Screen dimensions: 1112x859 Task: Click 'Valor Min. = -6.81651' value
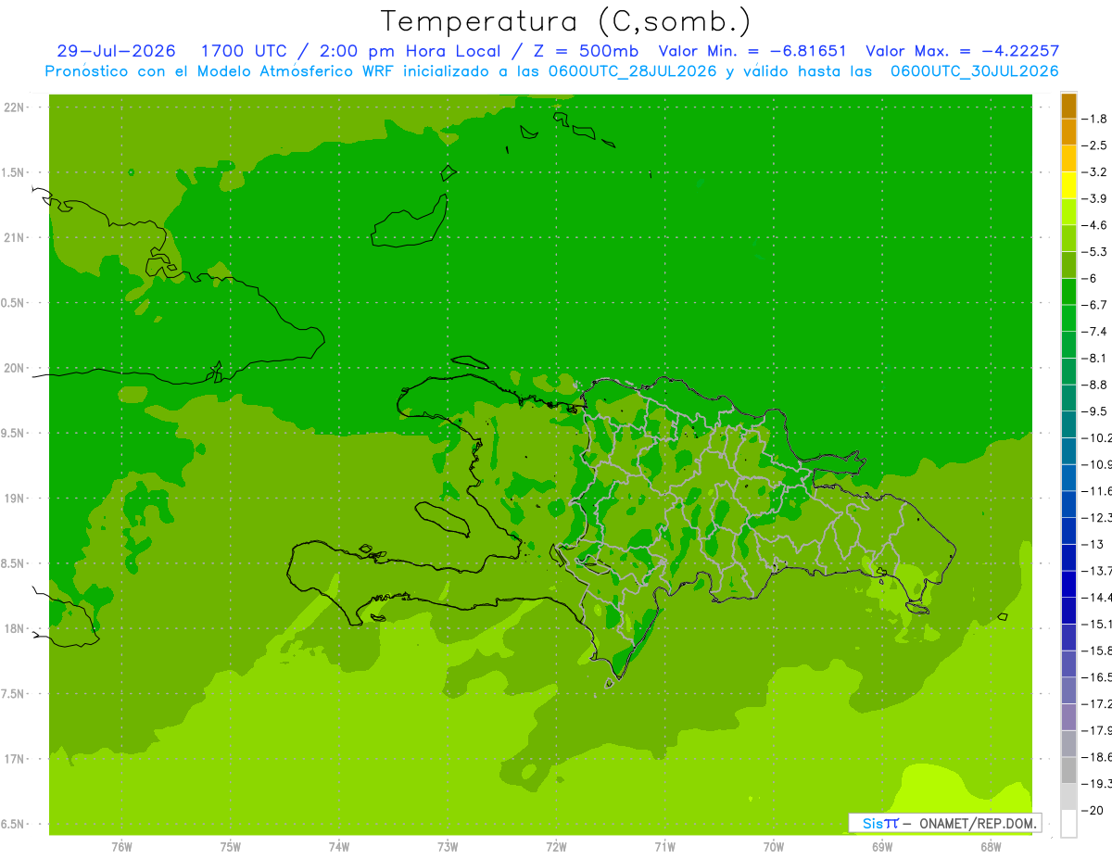point(752,51)
